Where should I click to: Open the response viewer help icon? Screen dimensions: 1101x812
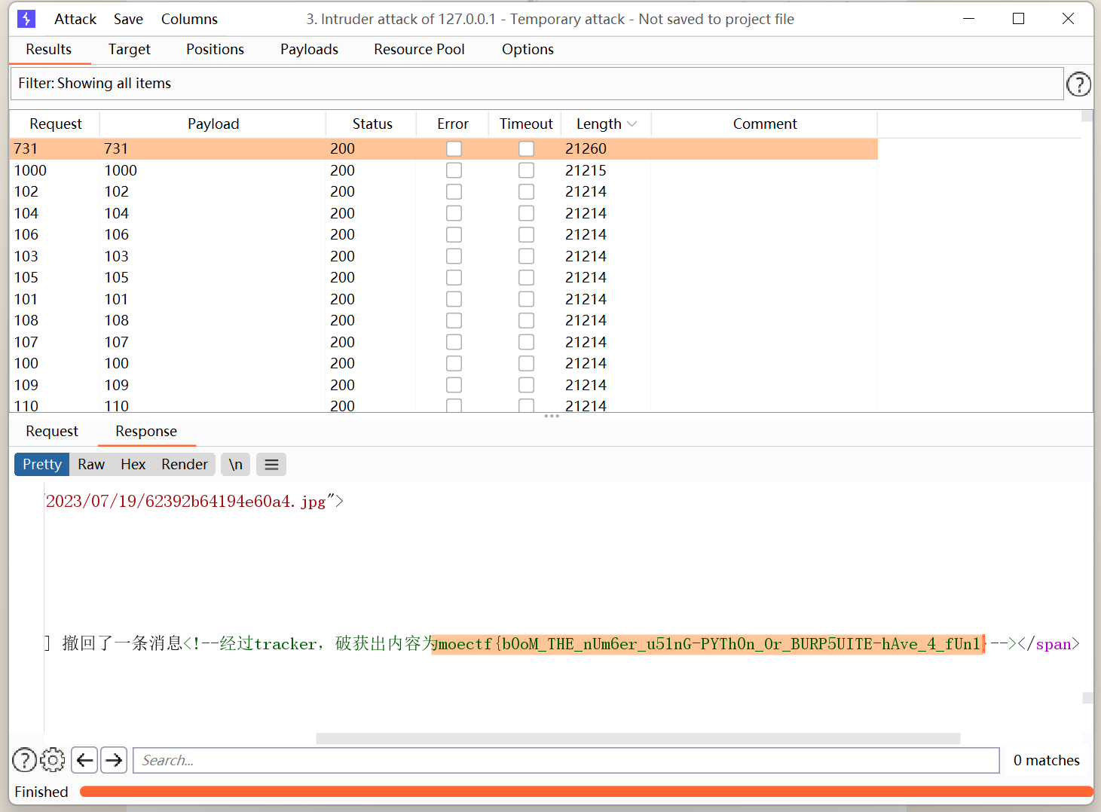click(25, 760)
